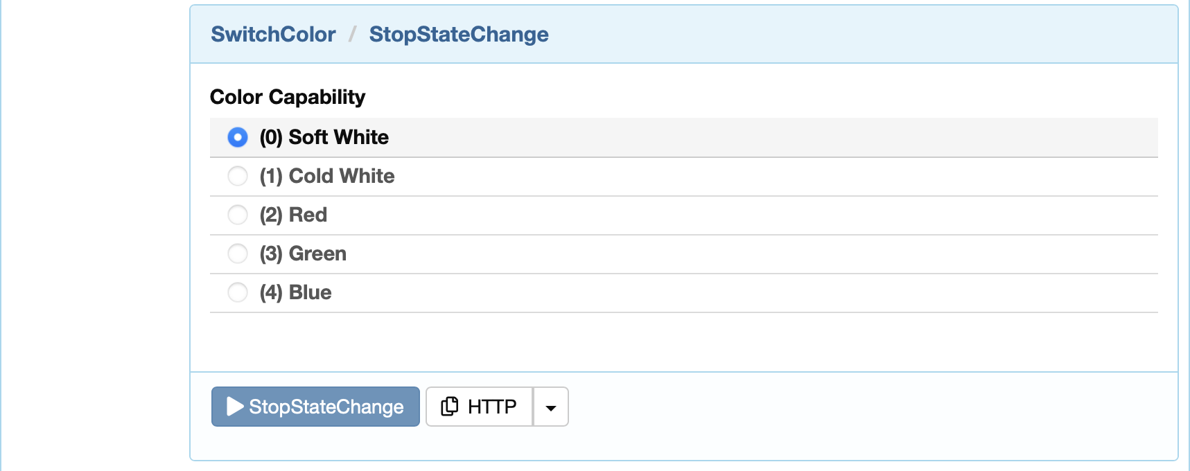The height and width of the screenshot is (471, 1190).
Task: Click the "(1) Cold White" label text
Action: pos(326,176)
